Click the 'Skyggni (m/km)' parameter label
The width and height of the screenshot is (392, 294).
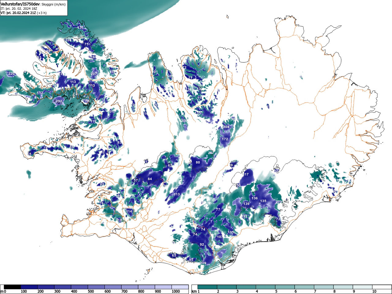coord(53,4)
